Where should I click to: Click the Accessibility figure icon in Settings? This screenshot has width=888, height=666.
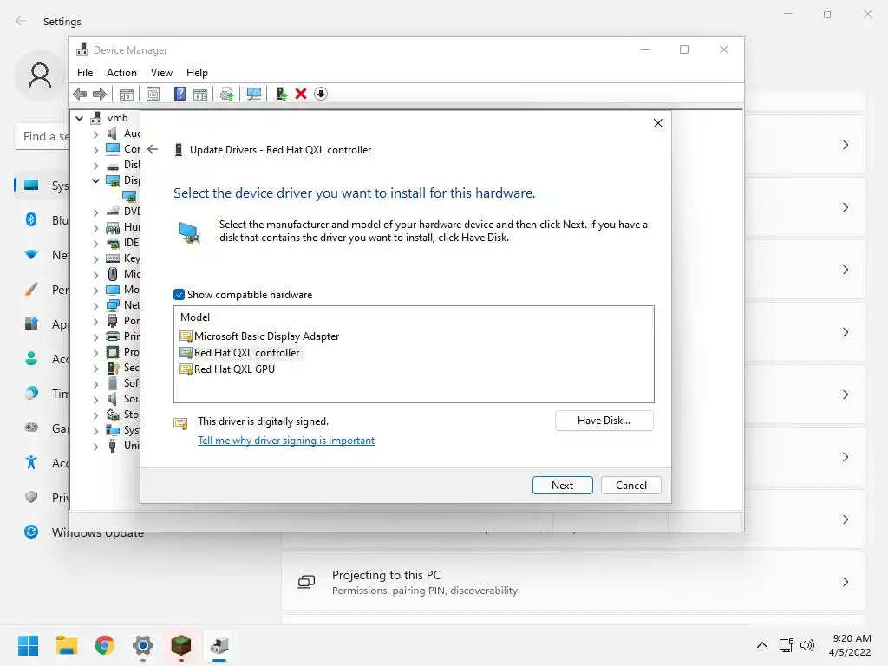coord(31,462)
